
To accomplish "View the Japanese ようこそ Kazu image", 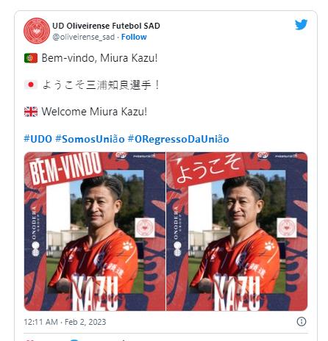I will [x=237, y=231].
